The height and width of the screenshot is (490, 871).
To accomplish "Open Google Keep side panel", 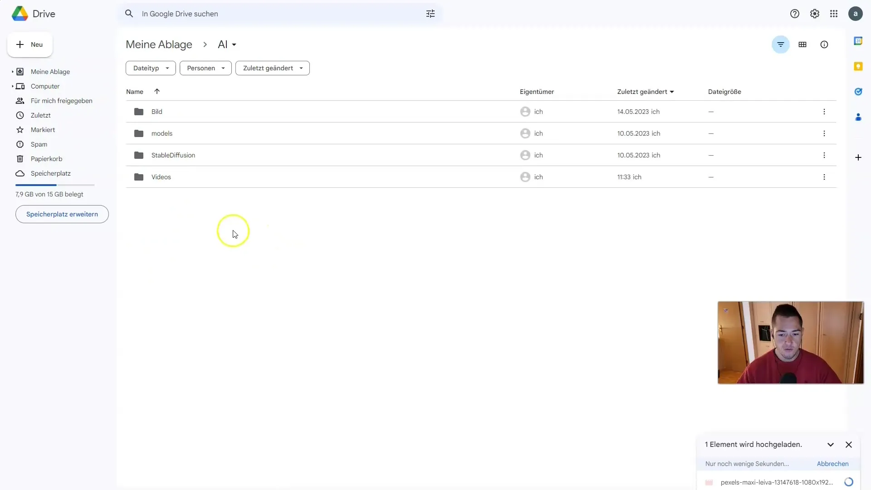I will (x=858, y=66).
